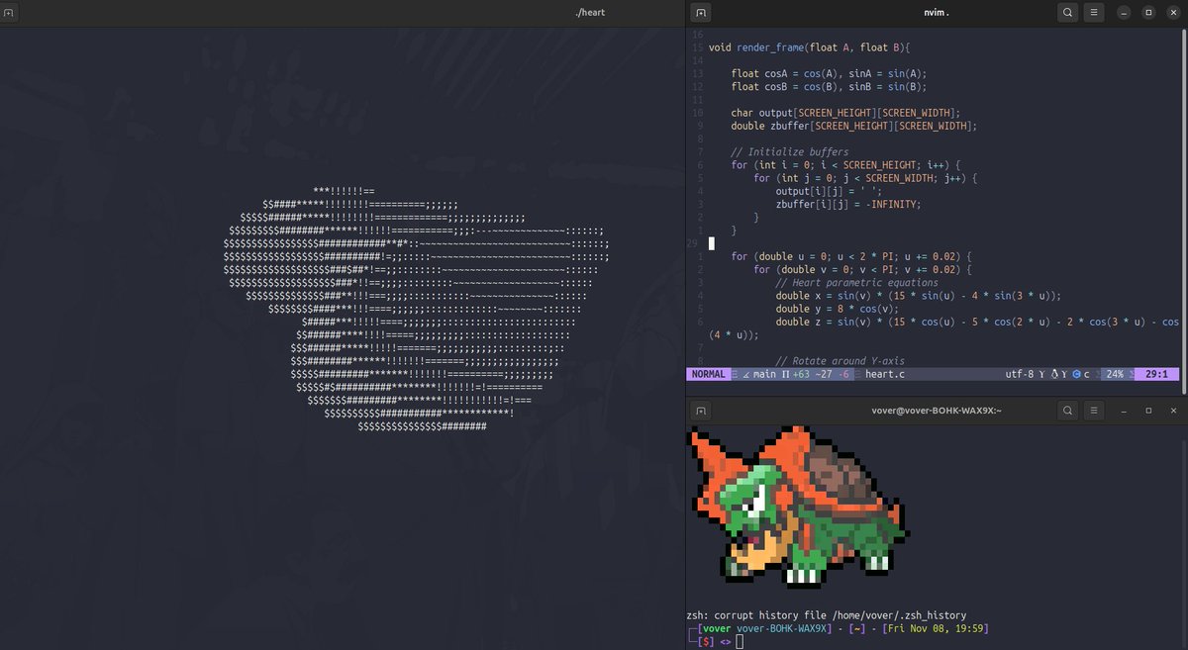Click the rotating ASCII heart in ./heart window
Image resolution: width=1188 pixels, height=650 pixels.
click(x=416, y=309)
